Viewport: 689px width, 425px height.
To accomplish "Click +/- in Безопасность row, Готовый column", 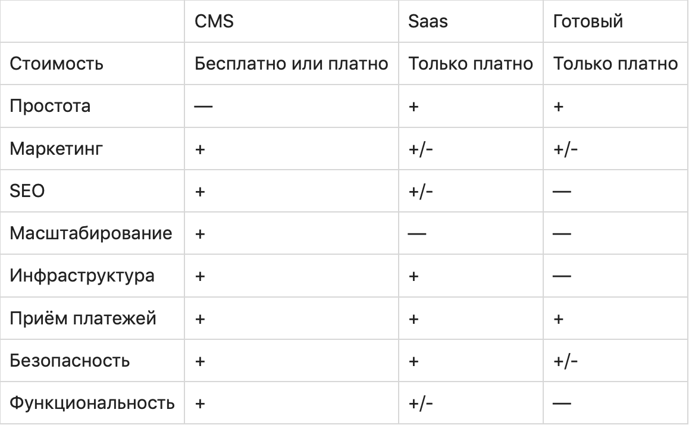I will pyautogui.click(x=565, y=361).
